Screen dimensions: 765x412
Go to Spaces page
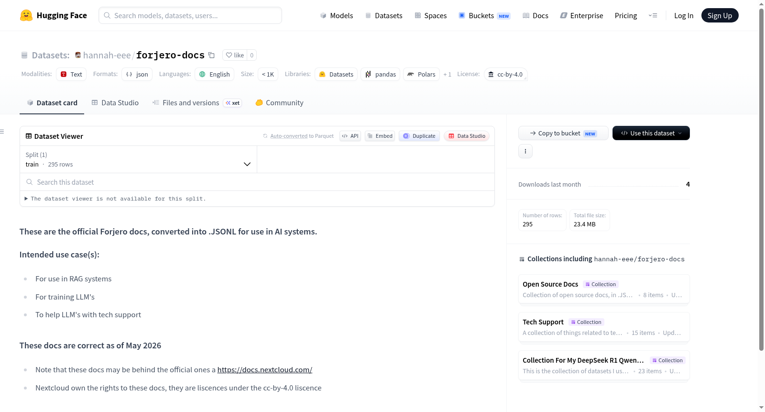430,15
